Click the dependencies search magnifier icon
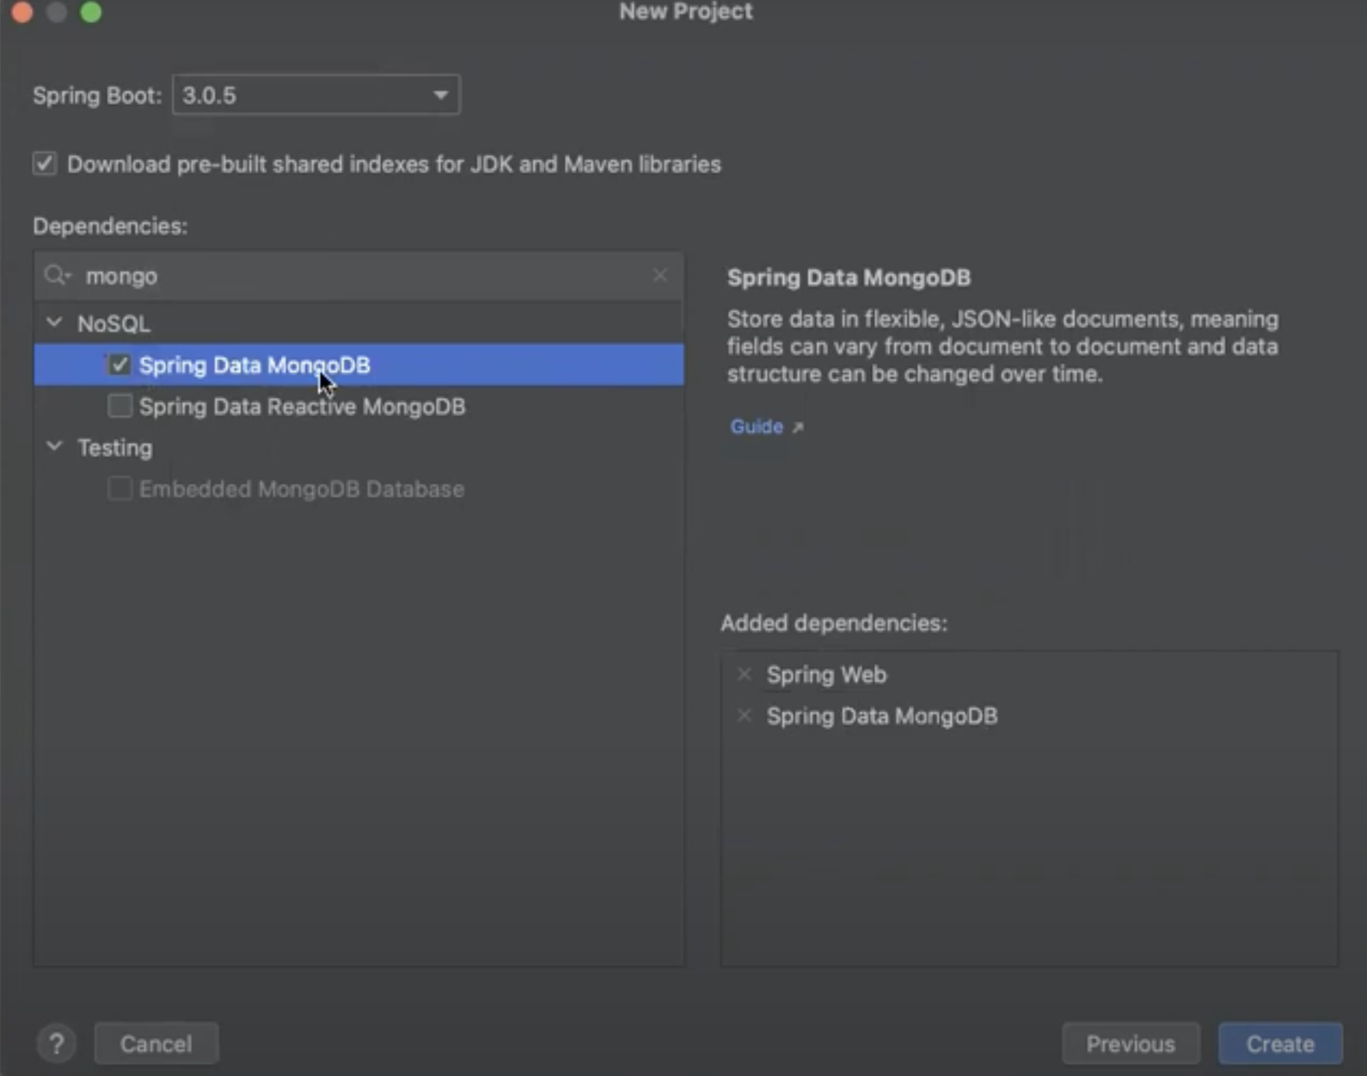The height and width of the screenshot is (1076, 1367). (57, 276)
